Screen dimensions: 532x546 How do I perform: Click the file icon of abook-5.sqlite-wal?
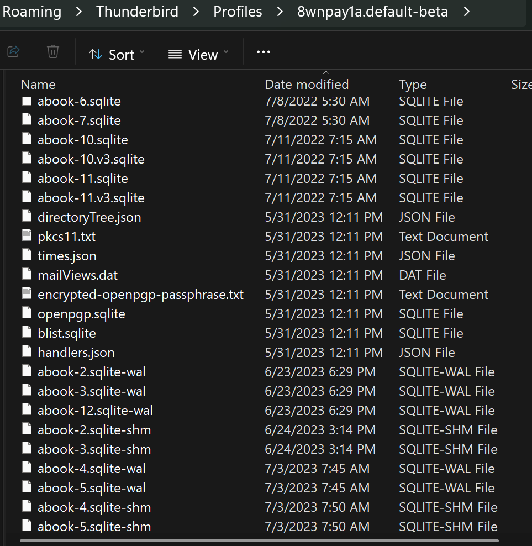click(x=27, y=487)
